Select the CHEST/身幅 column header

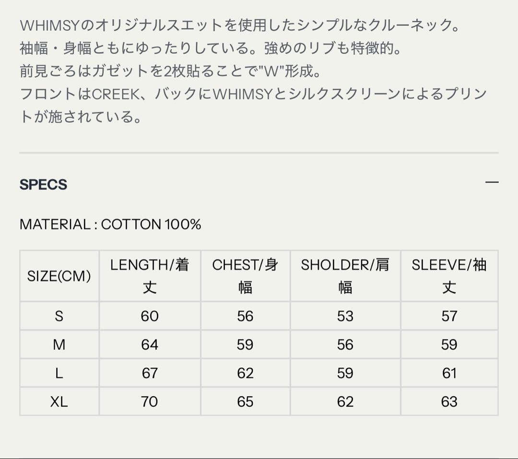(246, 276)
